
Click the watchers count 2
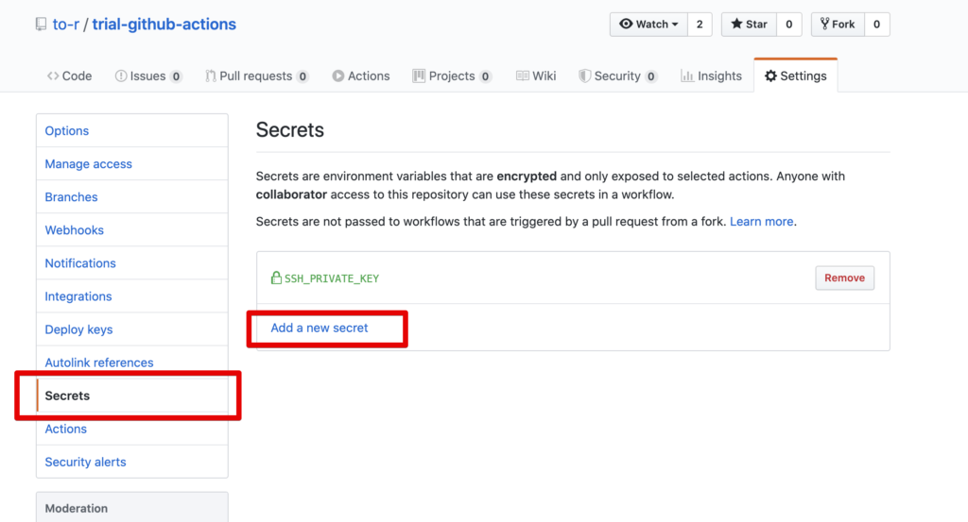point(700,24)
